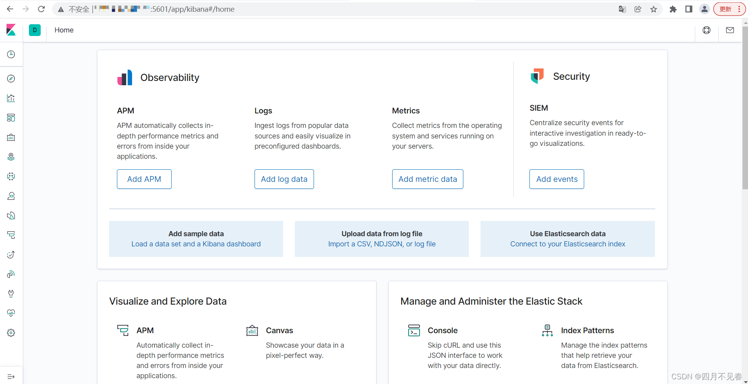Open APM from the sidebar icon
The image size is (748, 384).
pyautogui.click(x=11, y=235)
